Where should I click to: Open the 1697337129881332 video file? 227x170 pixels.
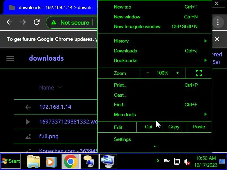(x=68, y=122)
